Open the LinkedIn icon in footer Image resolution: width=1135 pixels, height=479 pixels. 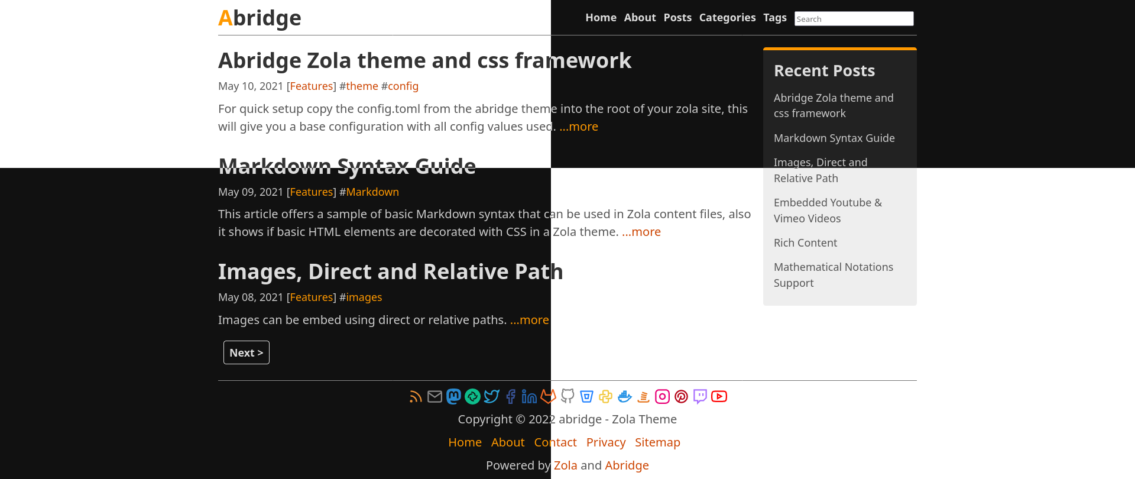point(529,396)
